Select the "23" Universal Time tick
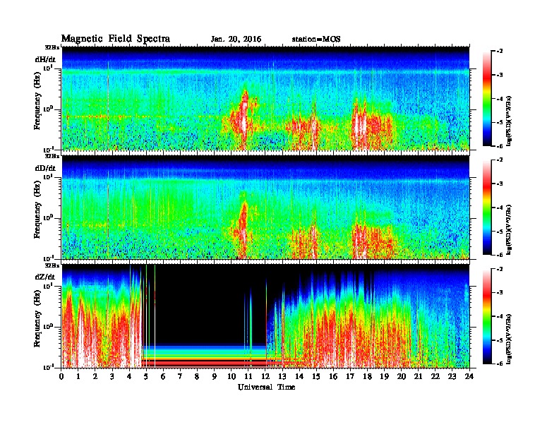The image size is (559, 432). (452, 377)
